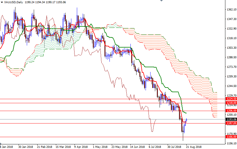
Task: Click the 1206.00 resistance level label
Action: (x=231, y=111)
